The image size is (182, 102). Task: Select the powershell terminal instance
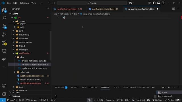click(169, 96)
